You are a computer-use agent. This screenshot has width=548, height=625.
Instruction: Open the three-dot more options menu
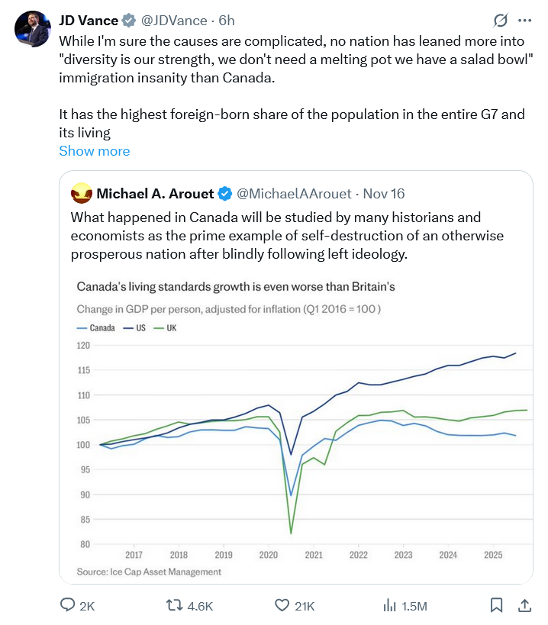tap(524, 21)
